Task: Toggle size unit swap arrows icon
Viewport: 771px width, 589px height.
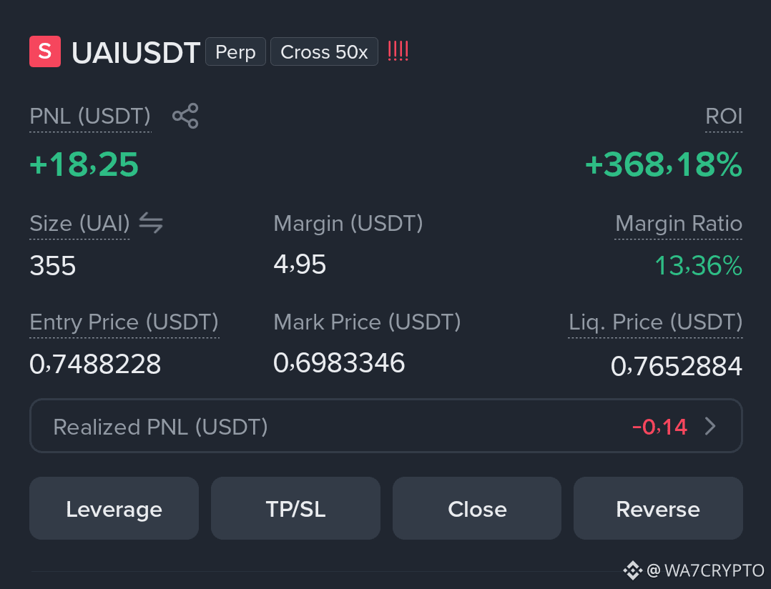Action: (x=151, y=223)
